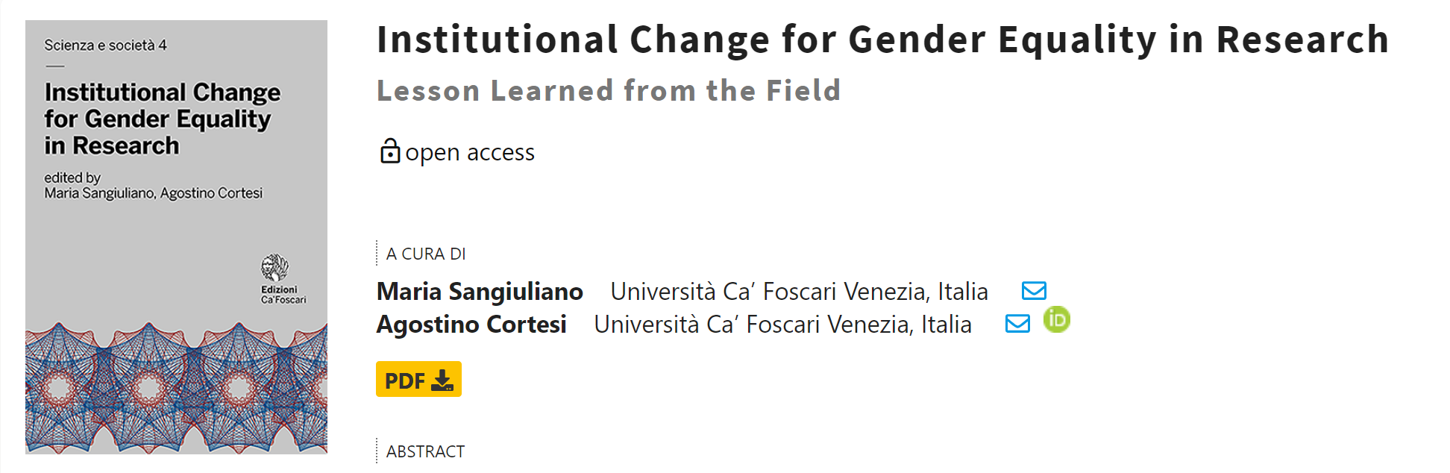Click the open access label text
This screenshot has height=473, width=1450.
470,152
